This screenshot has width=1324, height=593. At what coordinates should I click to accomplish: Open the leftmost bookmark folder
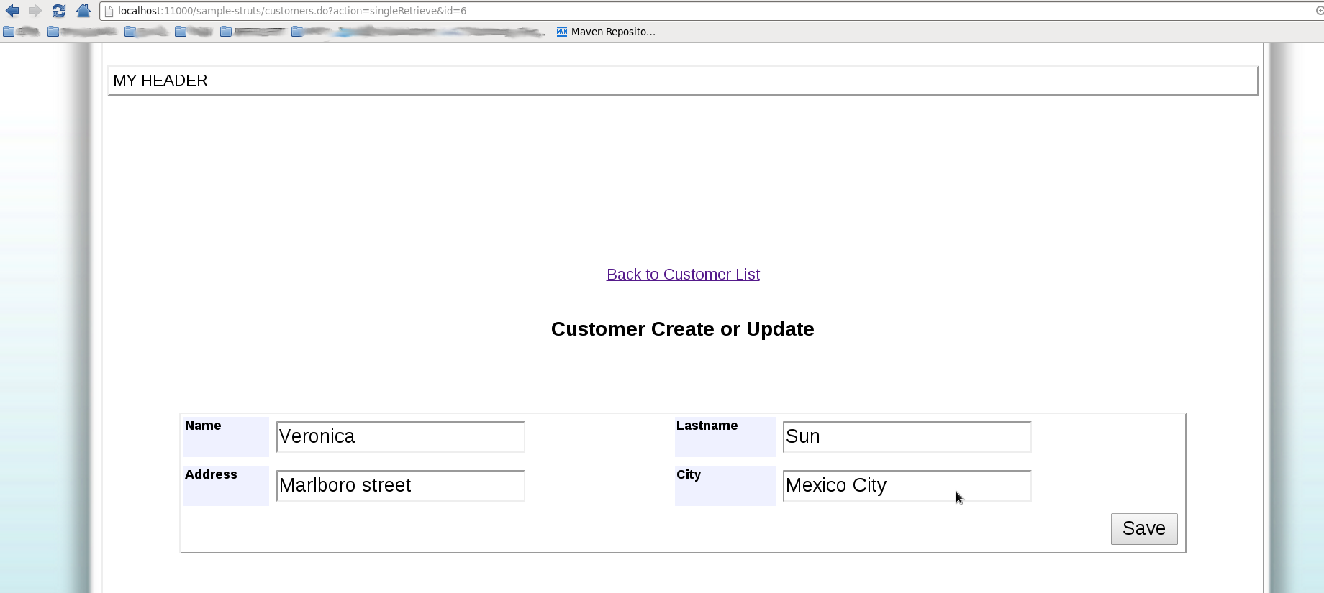click(20, 32)
